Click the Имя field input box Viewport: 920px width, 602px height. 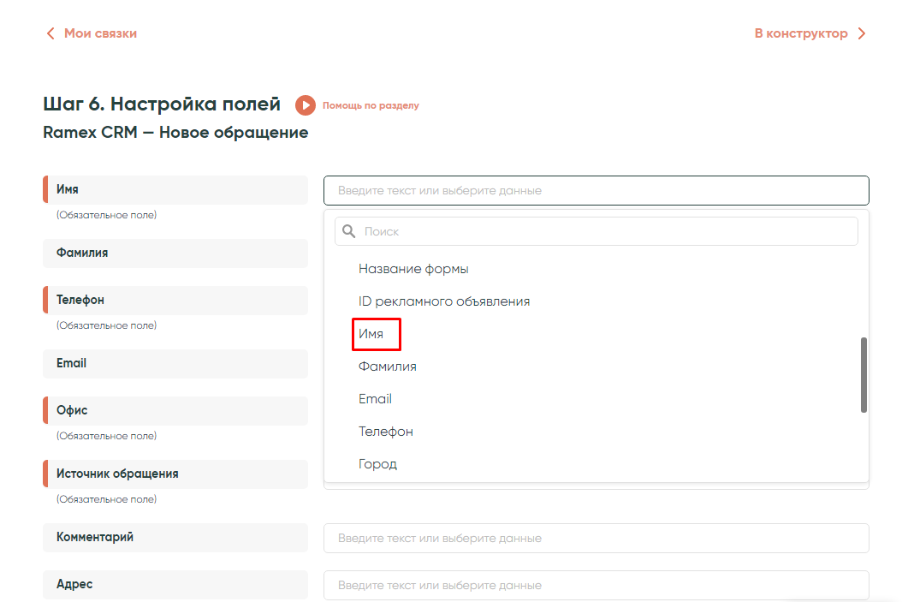pos(596,190)
